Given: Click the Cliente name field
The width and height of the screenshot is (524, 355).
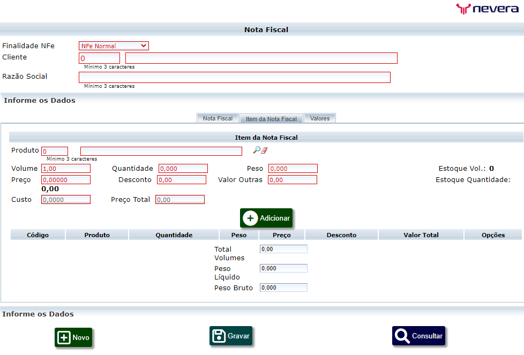Looking at the screenshot, I should 261,58.
